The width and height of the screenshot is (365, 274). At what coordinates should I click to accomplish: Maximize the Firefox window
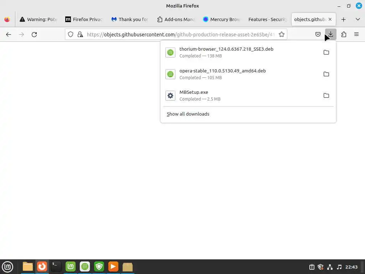pos(349,6)
